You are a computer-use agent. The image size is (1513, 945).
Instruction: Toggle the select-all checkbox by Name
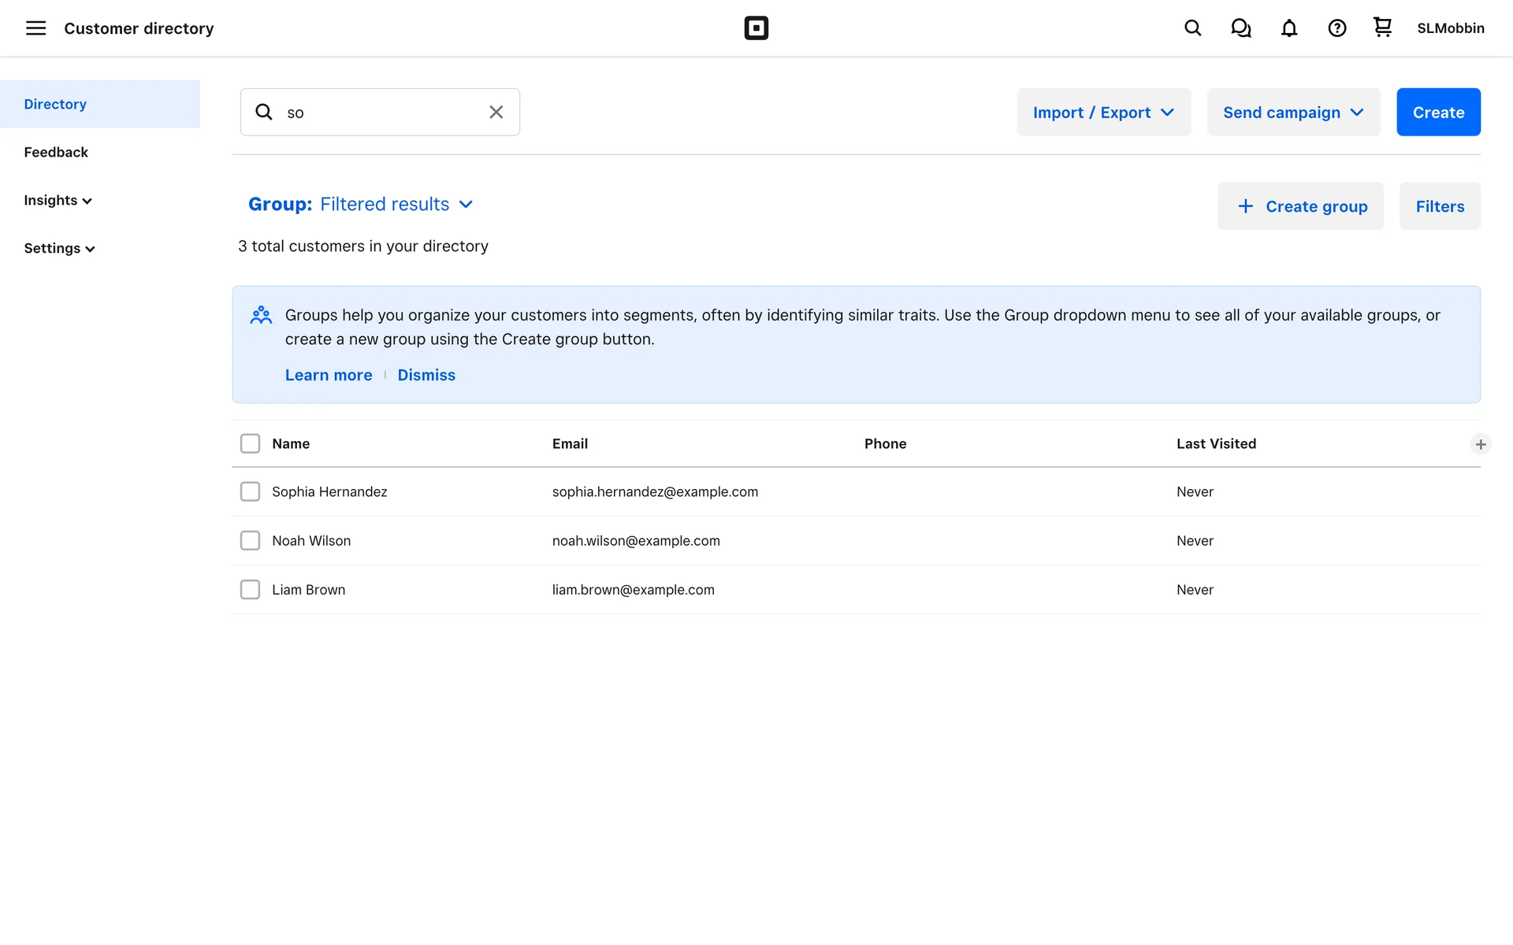(x=250, y=443)
